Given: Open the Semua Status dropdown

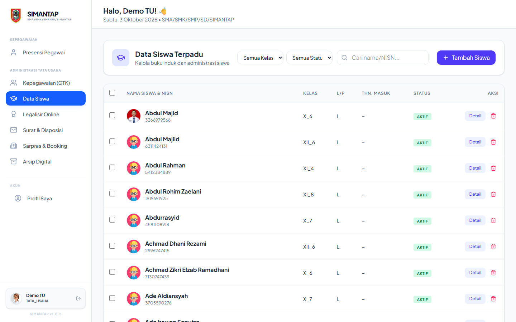Looking at the screenshot, I should click(x=309, y=58).
